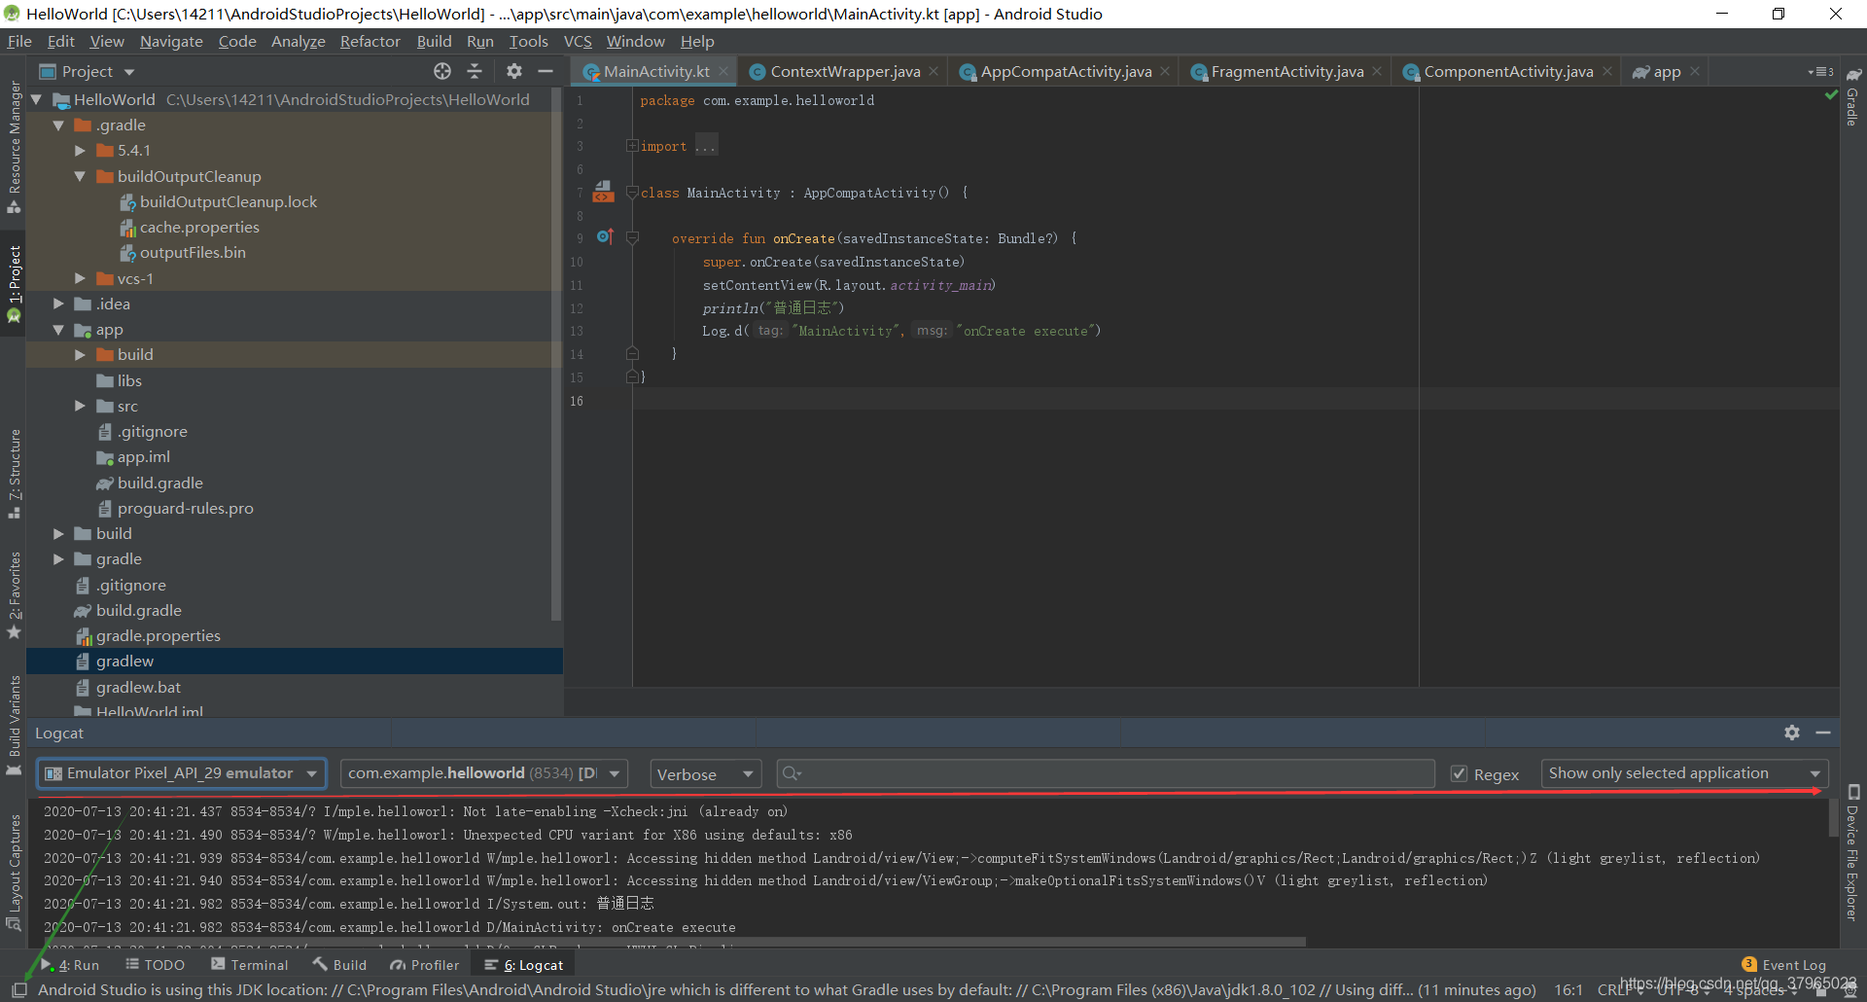This screenshot has width=1867, height=1002.
Task: Click the class gutter icon on line 7
Action: coord(604,192)
